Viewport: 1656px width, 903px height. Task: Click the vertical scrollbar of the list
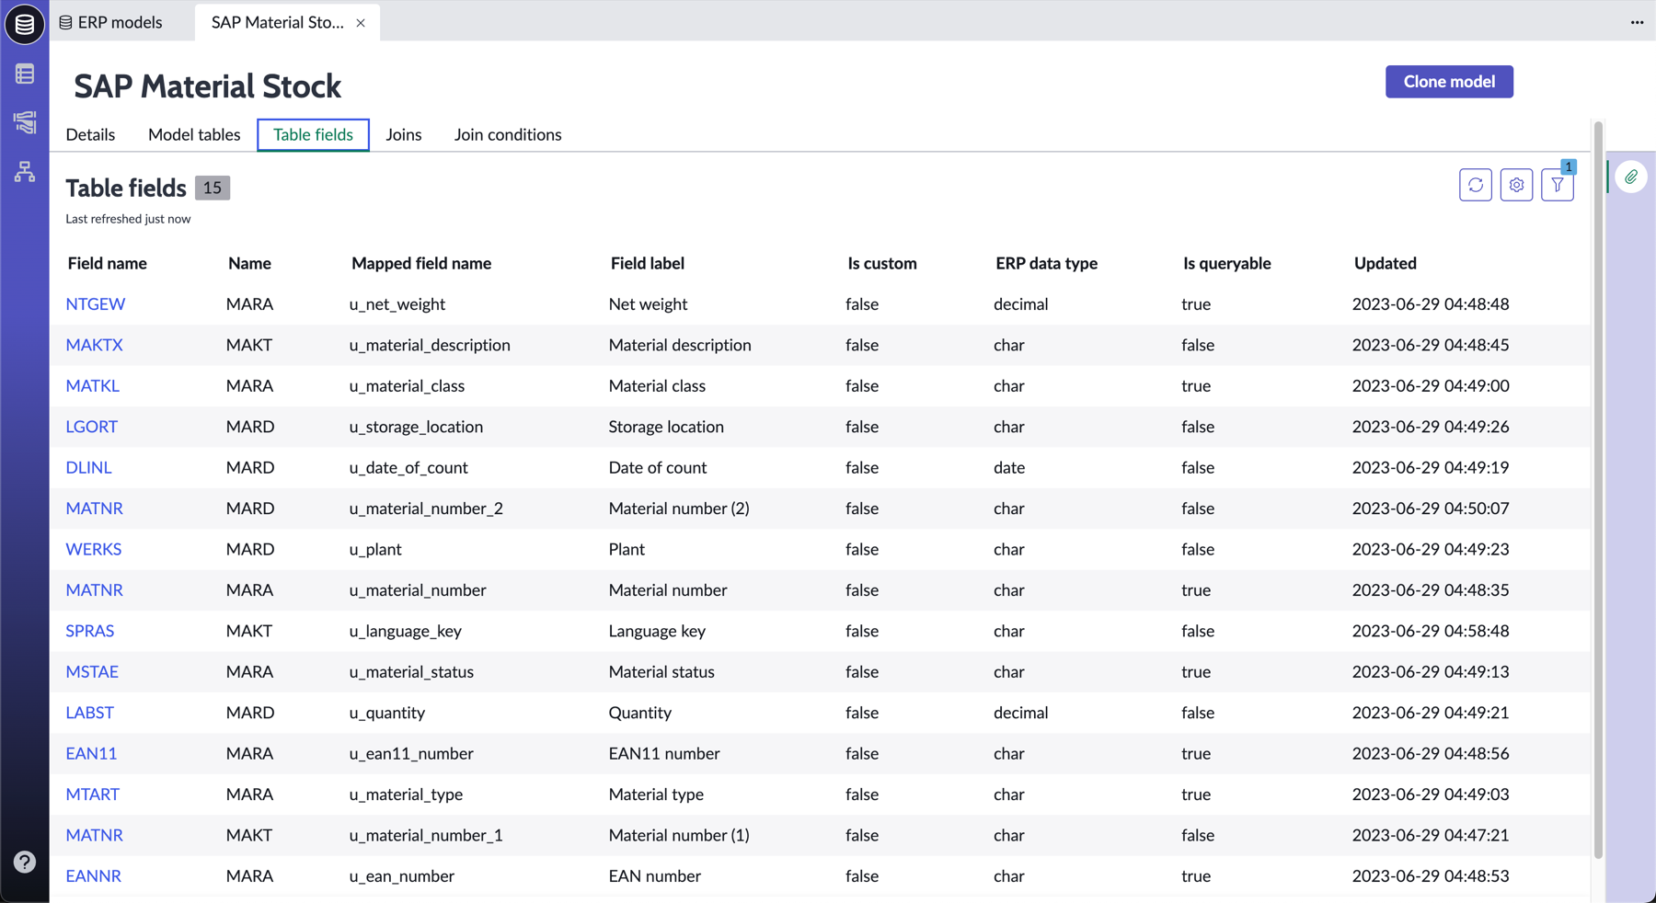point(1598,490)
